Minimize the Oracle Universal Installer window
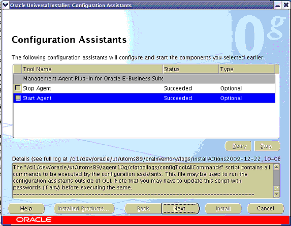The height and width of the screenshot is (226, 291). tap(277, 6)
